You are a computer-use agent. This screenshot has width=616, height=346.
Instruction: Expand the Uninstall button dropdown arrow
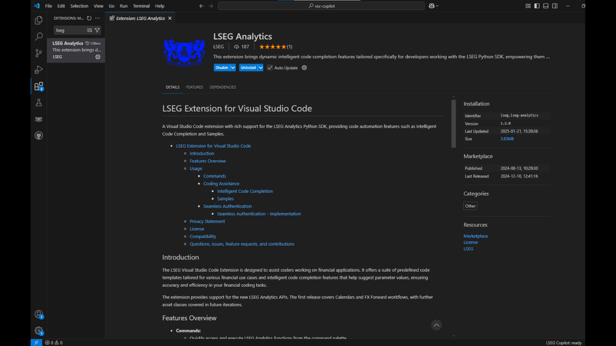pos(261,68)
